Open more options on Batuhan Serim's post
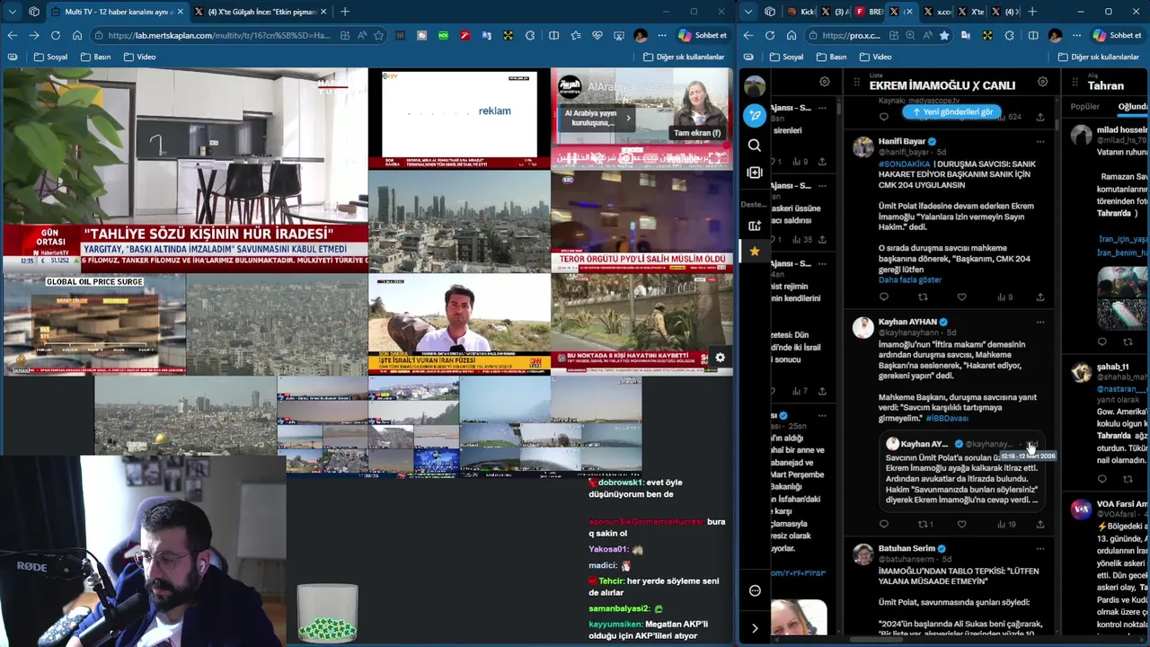Screen dimensions: 1150x647 [1040, 548]
